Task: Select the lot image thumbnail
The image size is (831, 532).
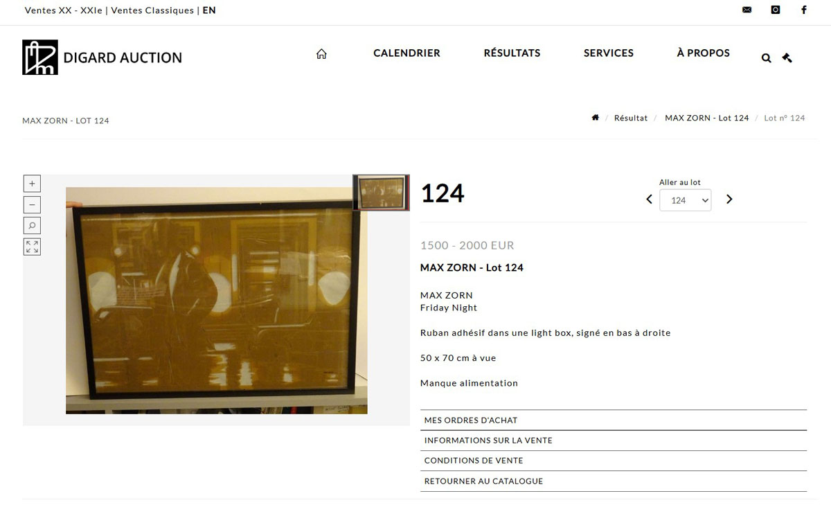Action: (x=381, y=193)
